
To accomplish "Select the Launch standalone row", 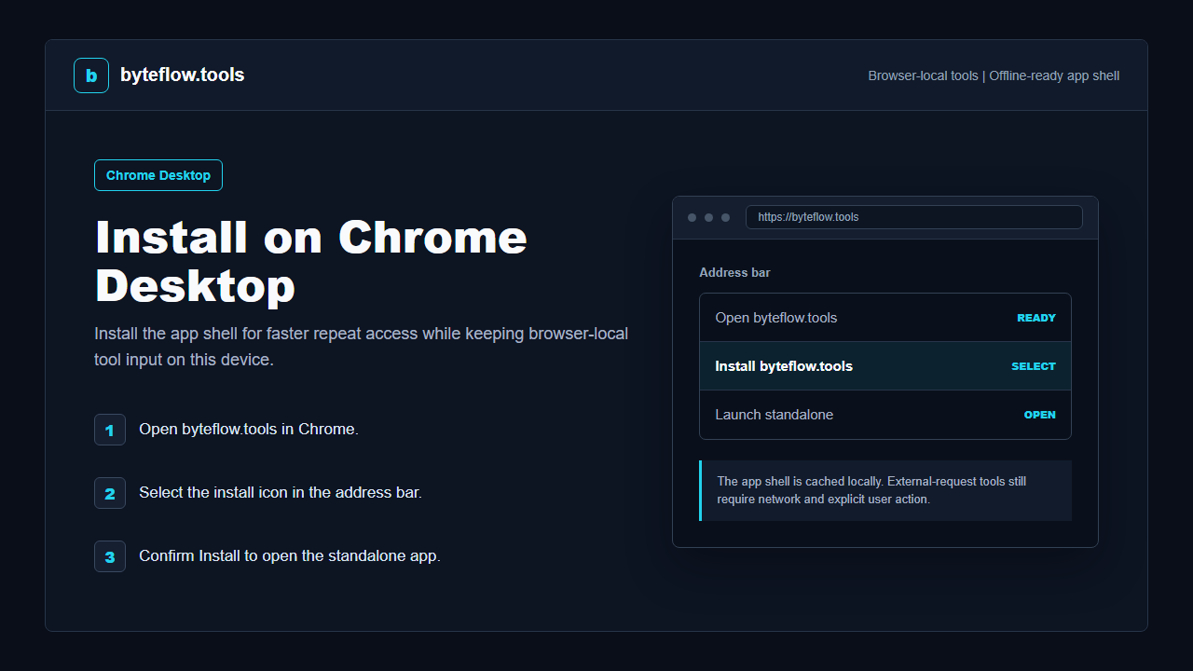I will click(x=885, y=415).
